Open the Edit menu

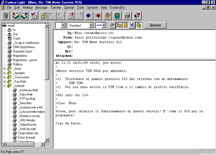[17, 7]
